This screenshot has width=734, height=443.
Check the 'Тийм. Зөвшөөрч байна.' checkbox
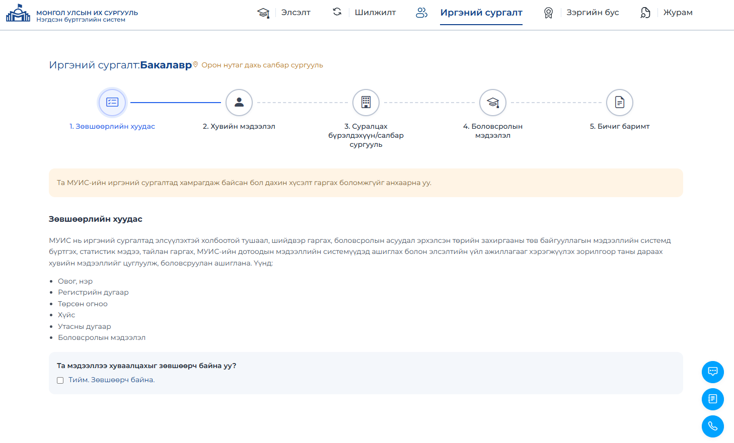pyautogui.click(x=60, y=381)
